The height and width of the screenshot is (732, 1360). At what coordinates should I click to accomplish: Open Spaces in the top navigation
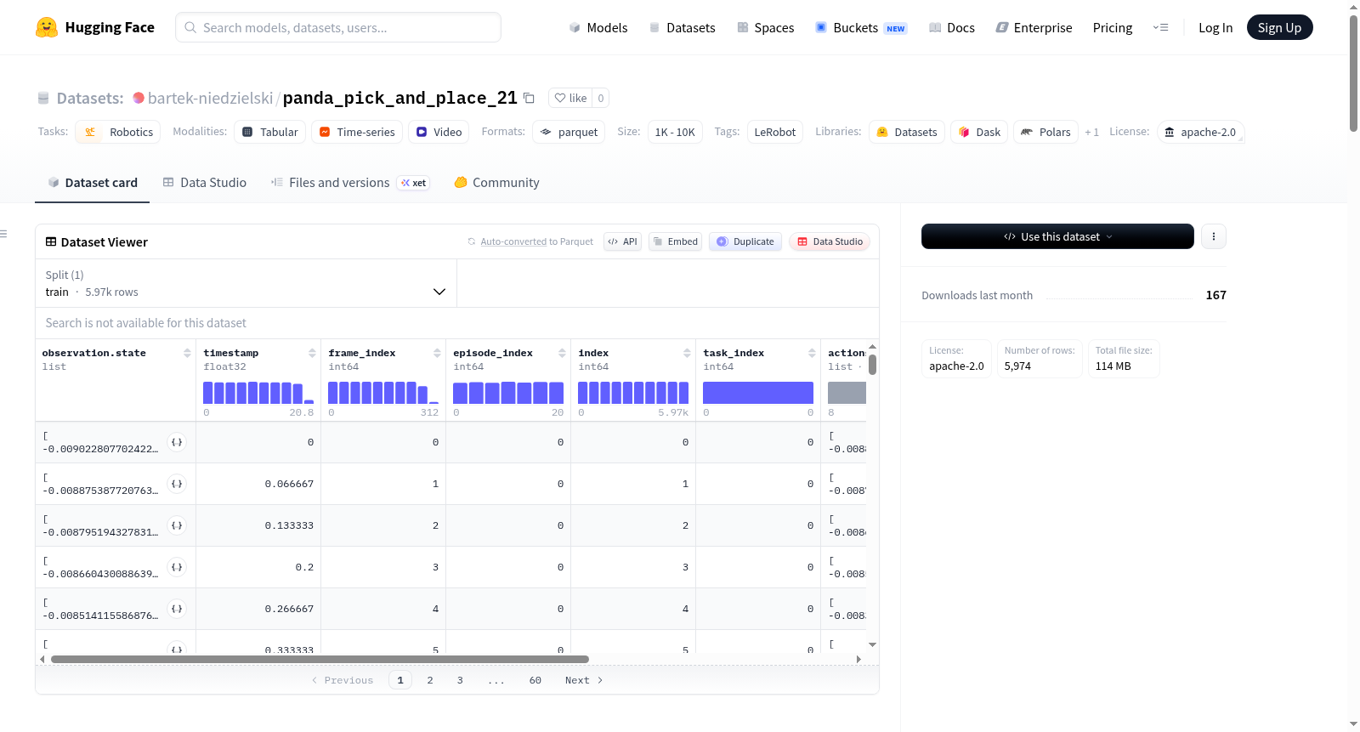[766, 28]
